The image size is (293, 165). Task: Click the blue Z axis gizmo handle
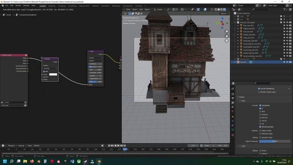tap(222, 18)
